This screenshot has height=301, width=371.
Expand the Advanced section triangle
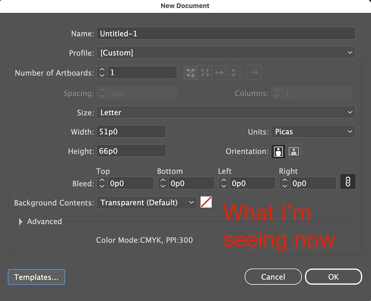(x=20, y=222)
